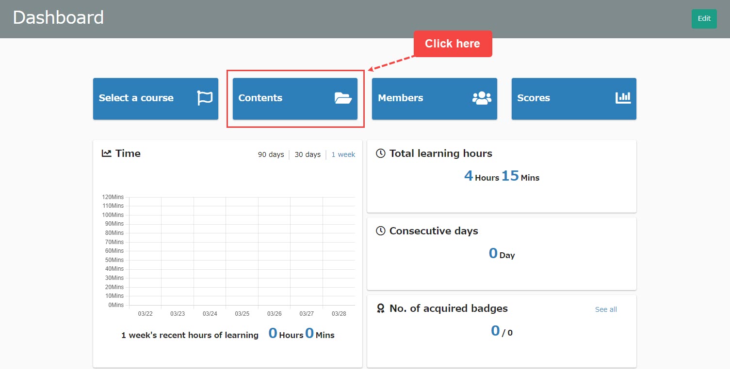Click the open folder icon on Contents
The width and height of the screenshot is (730, 369).
pos(343,98)
